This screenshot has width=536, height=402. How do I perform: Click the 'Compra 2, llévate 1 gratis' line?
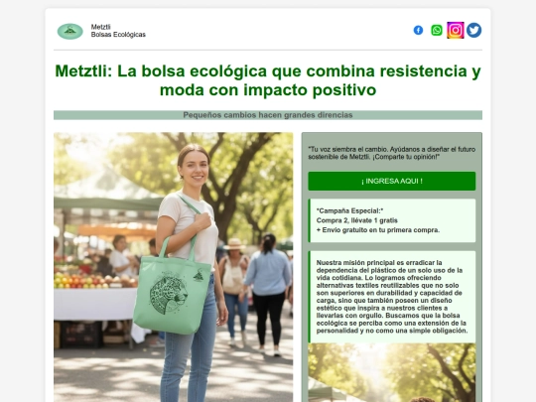[357, 220]
